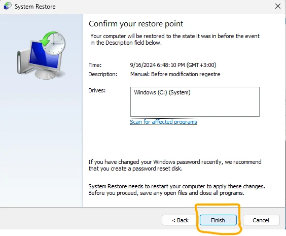Click the Drives: label
The image size is (286, 236).
97,90
